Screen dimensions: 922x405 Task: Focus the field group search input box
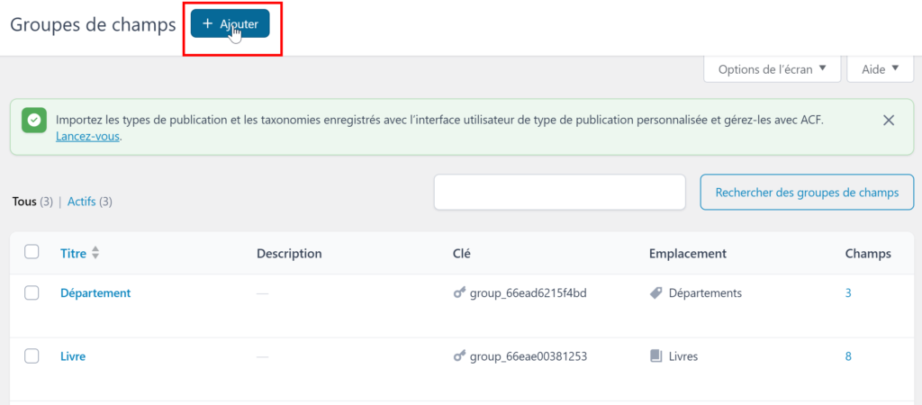coord(560,193)
